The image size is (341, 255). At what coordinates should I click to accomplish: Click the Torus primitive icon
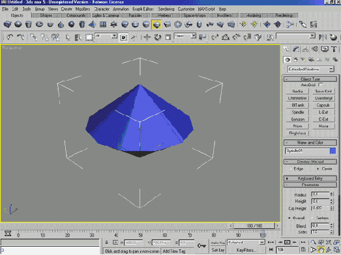click(x=39, y=24)
